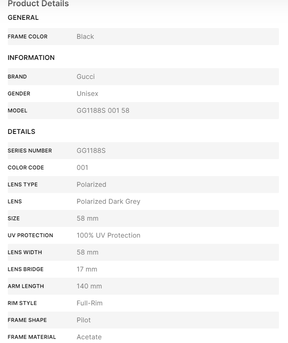This screenshot has width=288, height=343.
Task: Click the Full-Rim rim style value
Action: (x=89, y=303)
